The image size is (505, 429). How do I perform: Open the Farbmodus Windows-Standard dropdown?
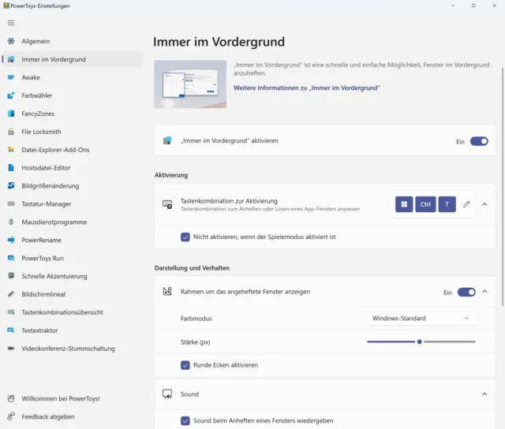[x=421, y=318]
